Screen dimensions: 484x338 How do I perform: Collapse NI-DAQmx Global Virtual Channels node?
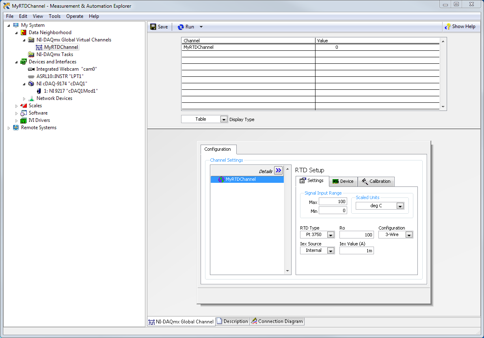[x=24, y=40]
